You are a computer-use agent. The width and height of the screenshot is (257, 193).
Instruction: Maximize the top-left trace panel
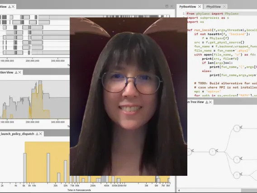167,6
